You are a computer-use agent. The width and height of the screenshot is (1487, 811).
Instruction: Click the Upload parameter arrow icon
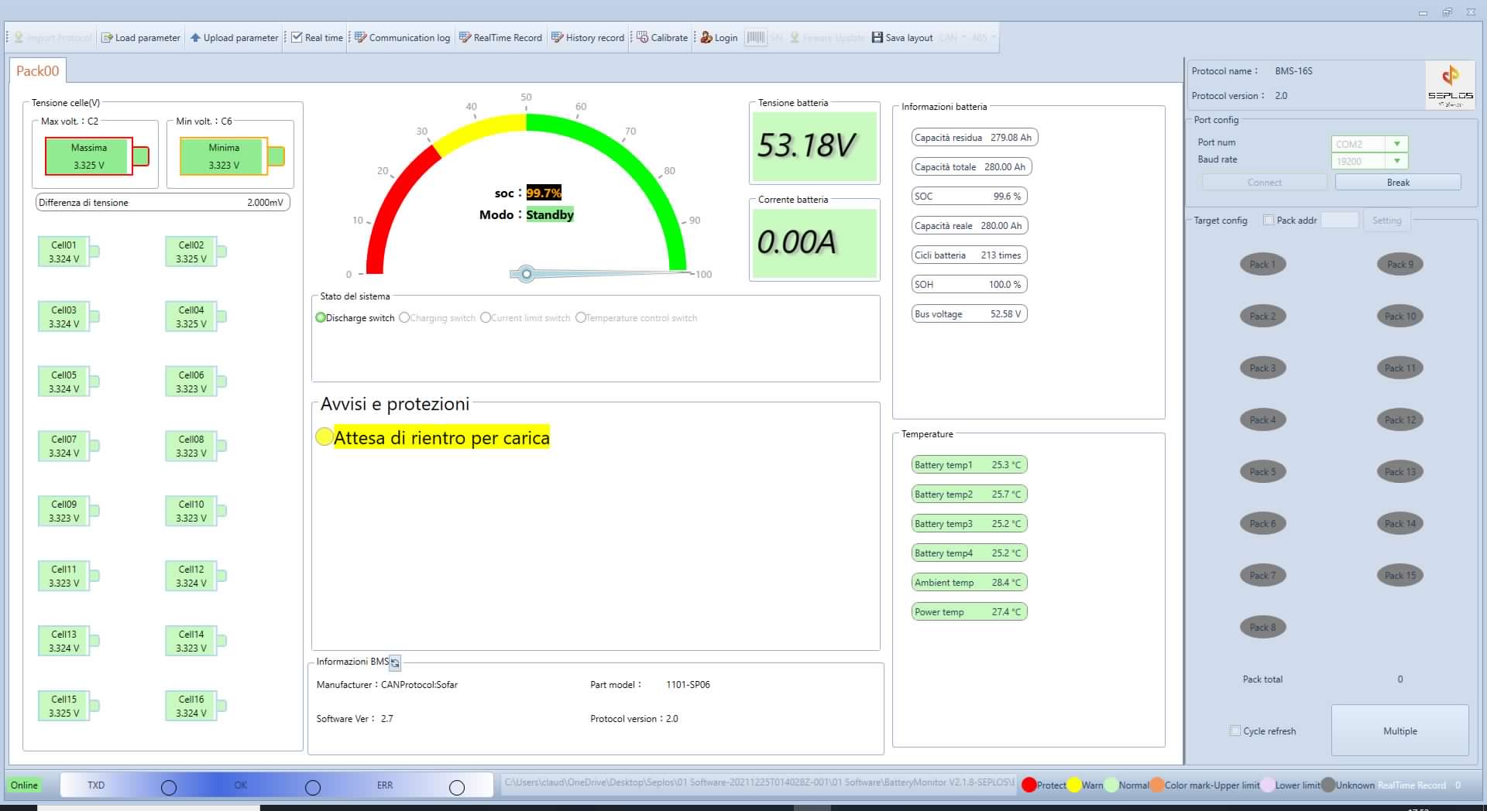[195, 38]
